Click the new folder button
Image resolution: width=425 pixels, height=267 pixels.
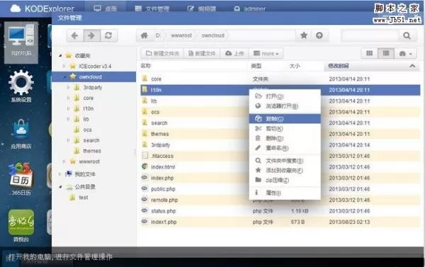click(162, 53)
